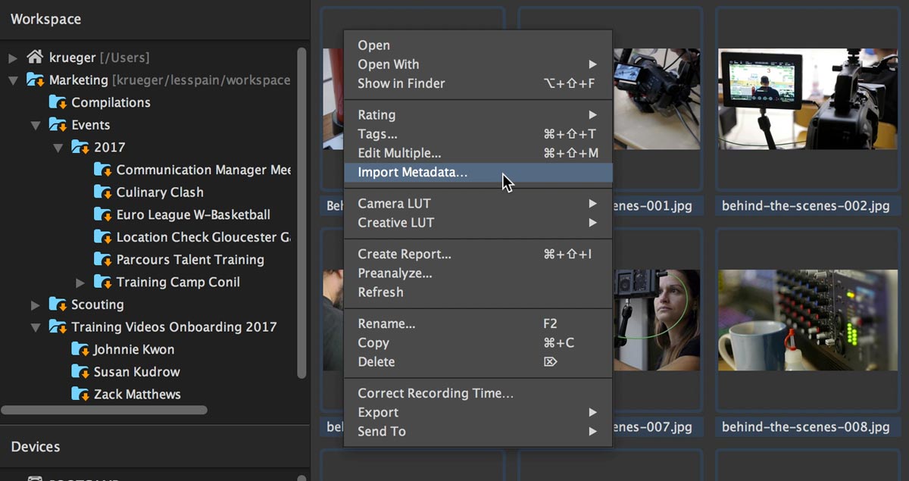Click the Compilations folder icon

point(58,102)
